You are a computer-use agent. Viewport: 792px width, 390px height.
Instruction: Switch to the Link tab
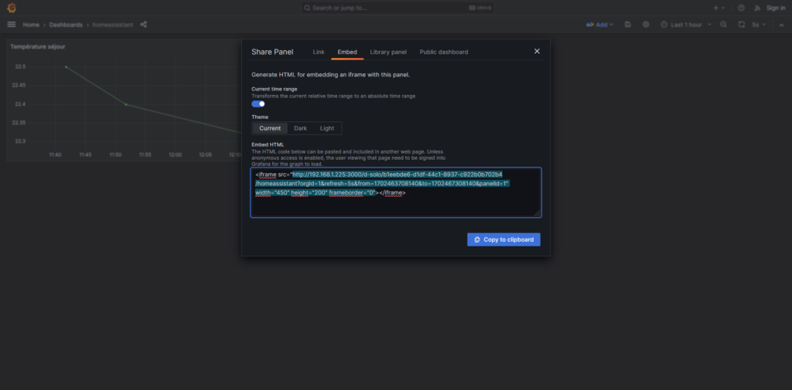[318, 52]
